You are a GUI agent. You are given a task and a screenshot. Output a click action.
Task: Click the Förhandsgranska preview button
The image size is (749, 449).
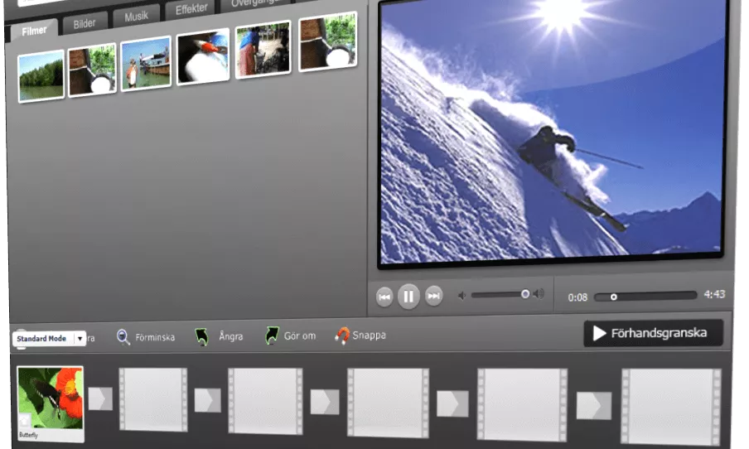[653, 333]
